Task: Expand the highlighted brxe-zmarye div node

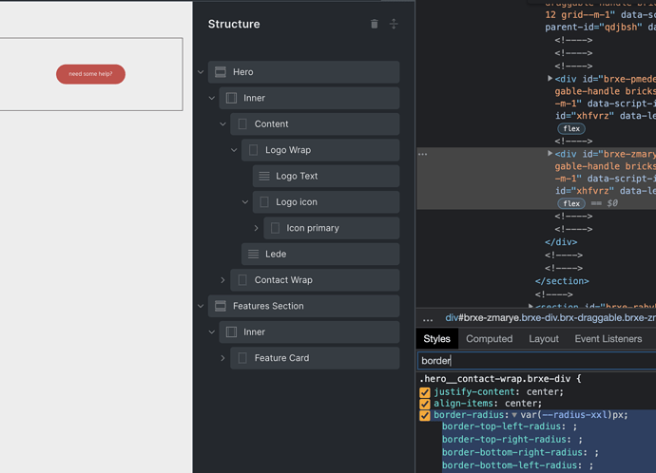Action: (x=550, y=153)
